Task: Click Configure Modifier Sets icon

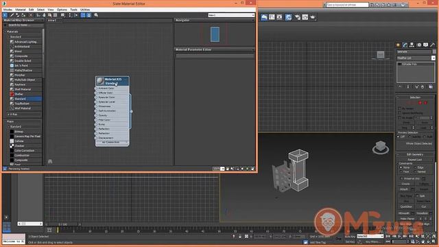Action: [x=431, y=87]
